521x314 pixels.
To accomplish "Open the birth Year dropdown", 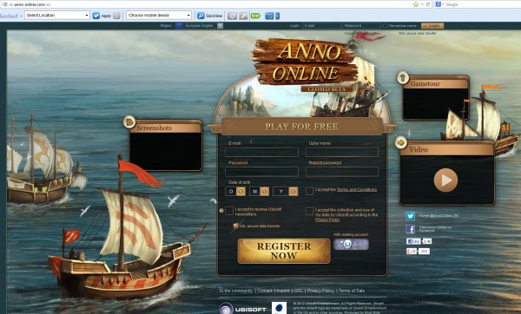I will click(286, 191).
